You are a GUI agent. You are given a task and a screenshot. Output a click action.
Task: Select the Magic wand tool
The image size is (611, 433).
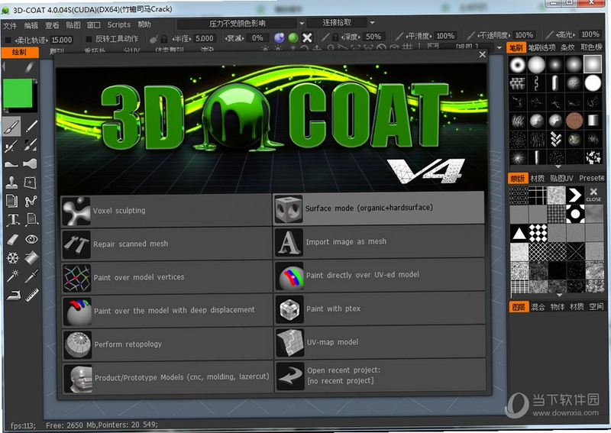coord(12,276)
